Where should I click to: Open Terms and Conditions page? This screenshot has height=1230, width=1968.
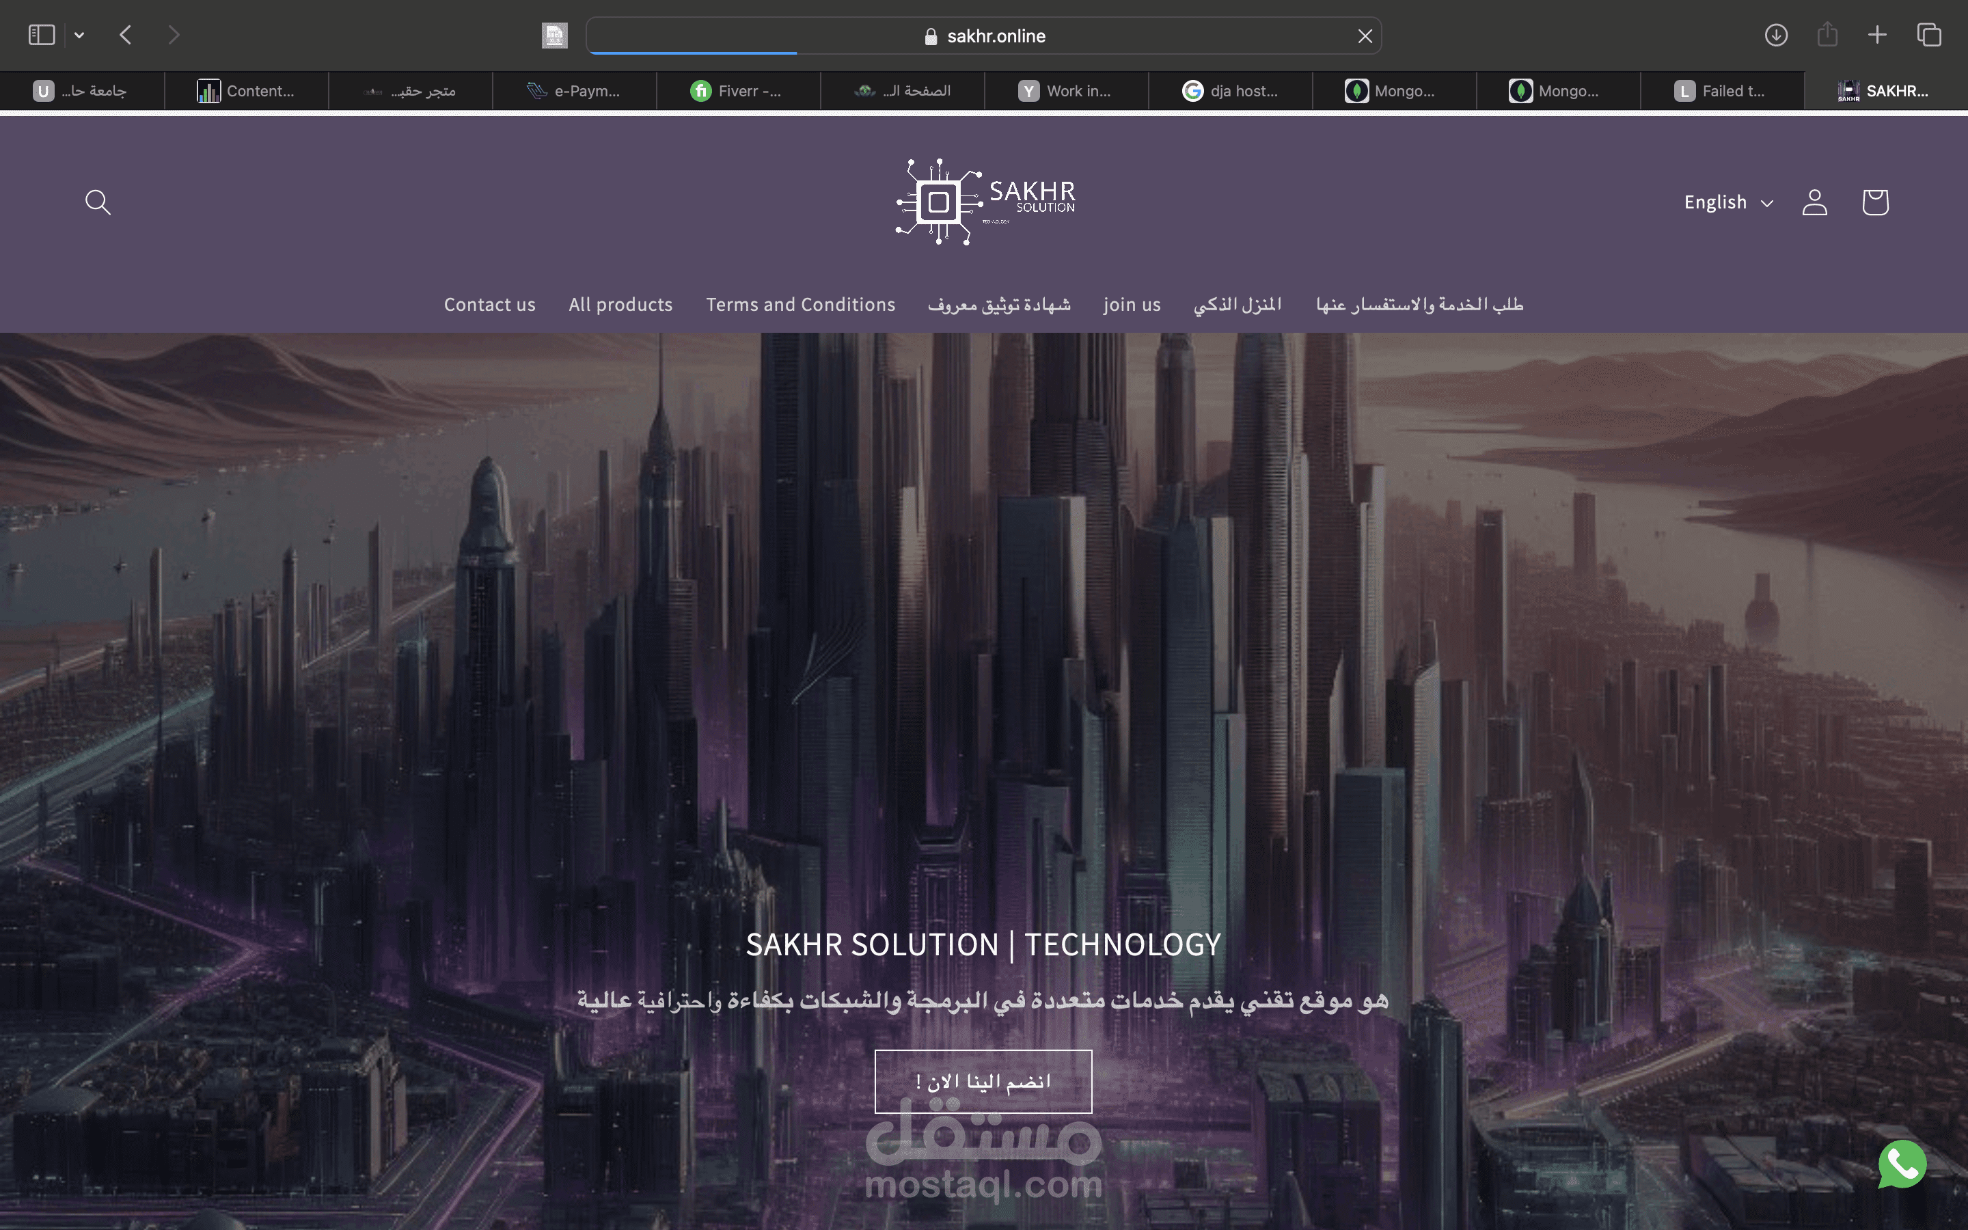click(x=800, y=304)
